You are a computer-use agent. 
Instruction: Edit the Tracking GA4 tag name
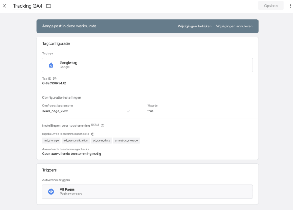27,6
